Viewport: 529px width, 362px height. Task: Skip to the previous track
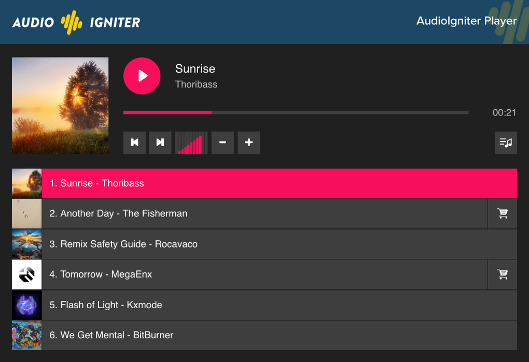[x=134, y=142]
